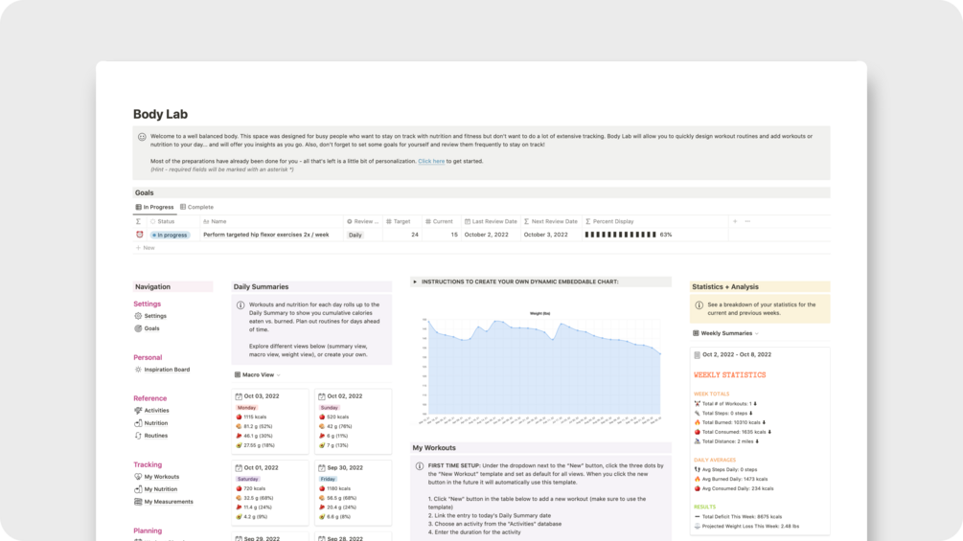Open the Daily review frequency tag

click(355, 235)
